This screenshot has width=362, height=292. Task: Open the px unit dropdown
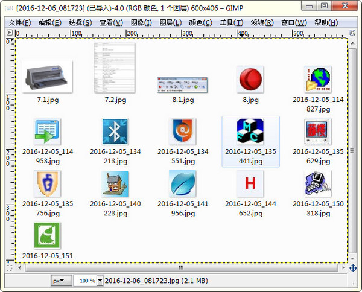tap(61, 281)
